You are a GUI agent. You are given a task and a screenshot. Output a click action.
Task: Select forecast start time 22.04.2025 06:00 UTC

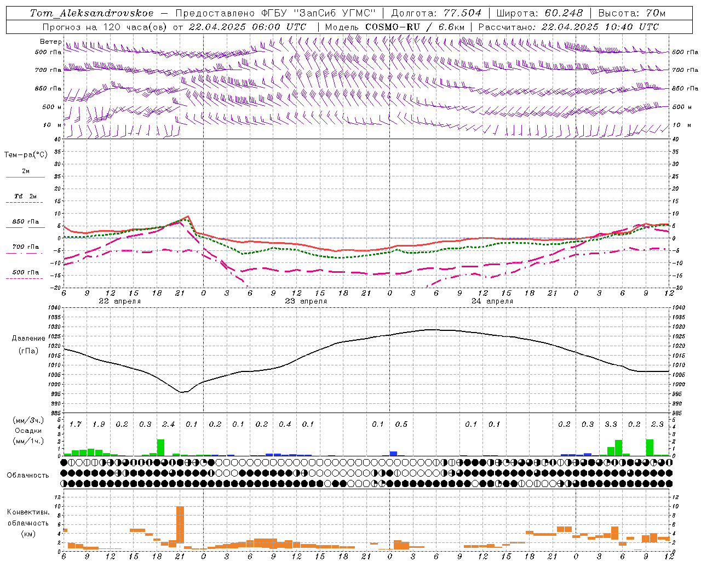[x=247, y=27]
